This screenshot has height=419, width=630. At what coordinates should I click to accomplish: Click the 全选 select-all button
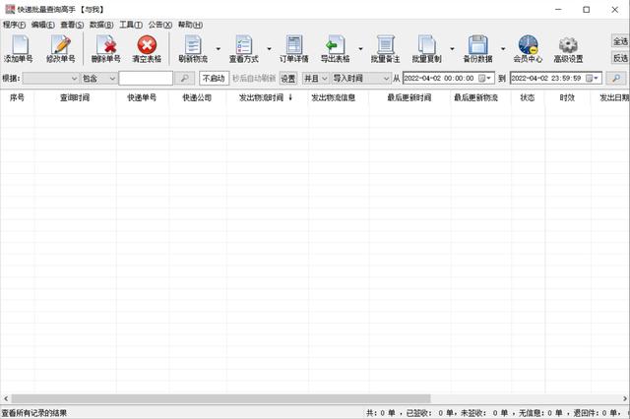click(620, 41)
